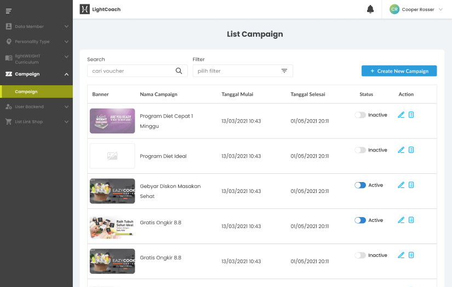The image size is (452, 287).
Task: Click the hamburger menu icon in sidebar
Action: point(9,11)
